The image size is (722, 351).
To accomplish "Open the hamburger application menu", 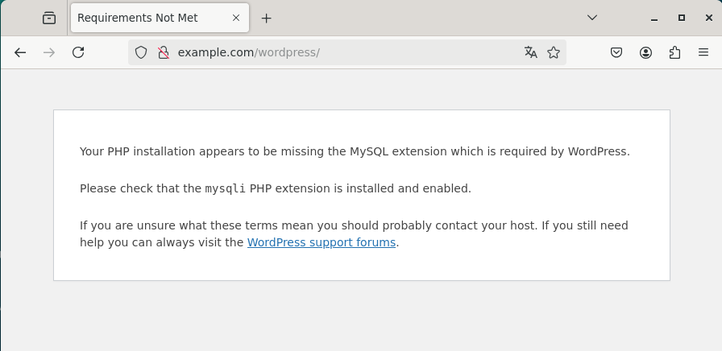I will tap(703, 52).
